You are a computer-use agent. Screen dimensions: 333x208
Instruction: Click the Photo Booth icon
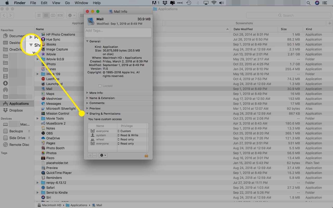pyautogui.click(x=43, y=148)
